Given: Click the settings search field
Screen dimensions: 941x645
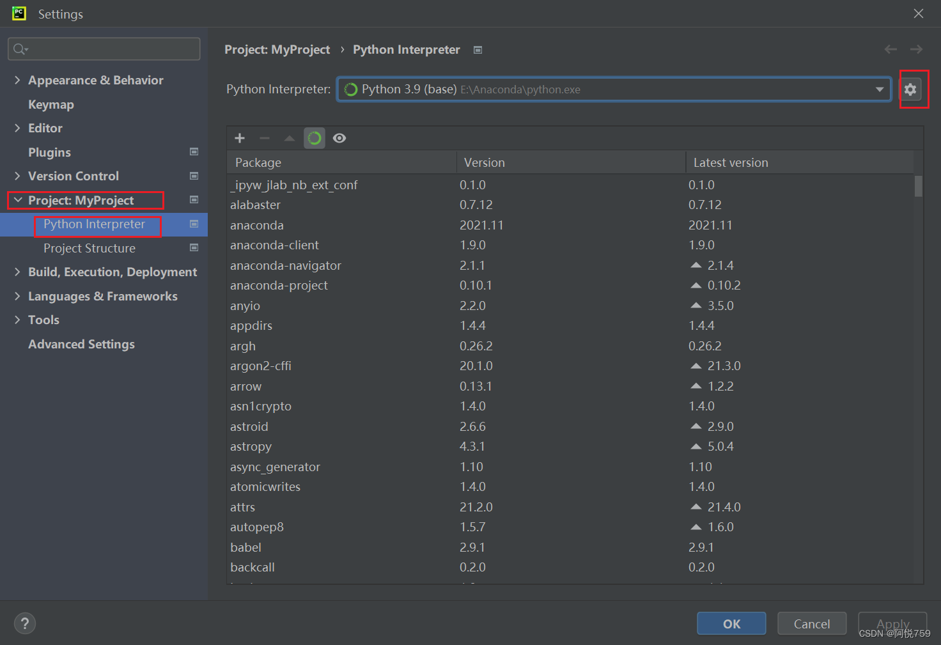Looking at the screenshot, I should (x=104, y=49).
